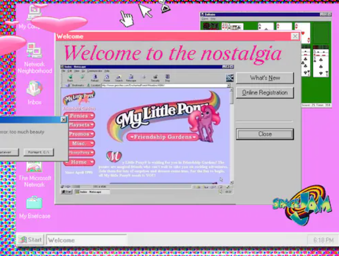Click the Format C:\ button
This screenshot has height=256, width=339.
(38, 152)
